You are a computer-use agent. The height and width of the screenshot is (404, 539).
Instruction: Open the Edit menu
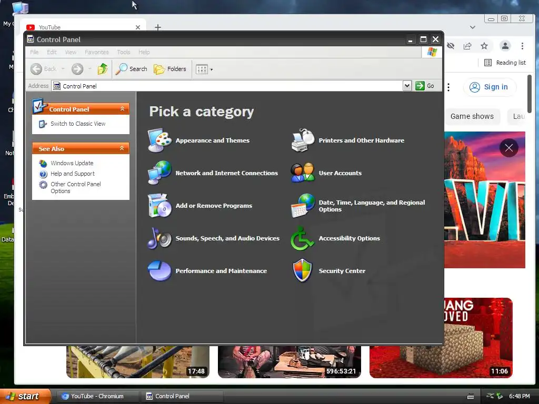click(52, 52)
